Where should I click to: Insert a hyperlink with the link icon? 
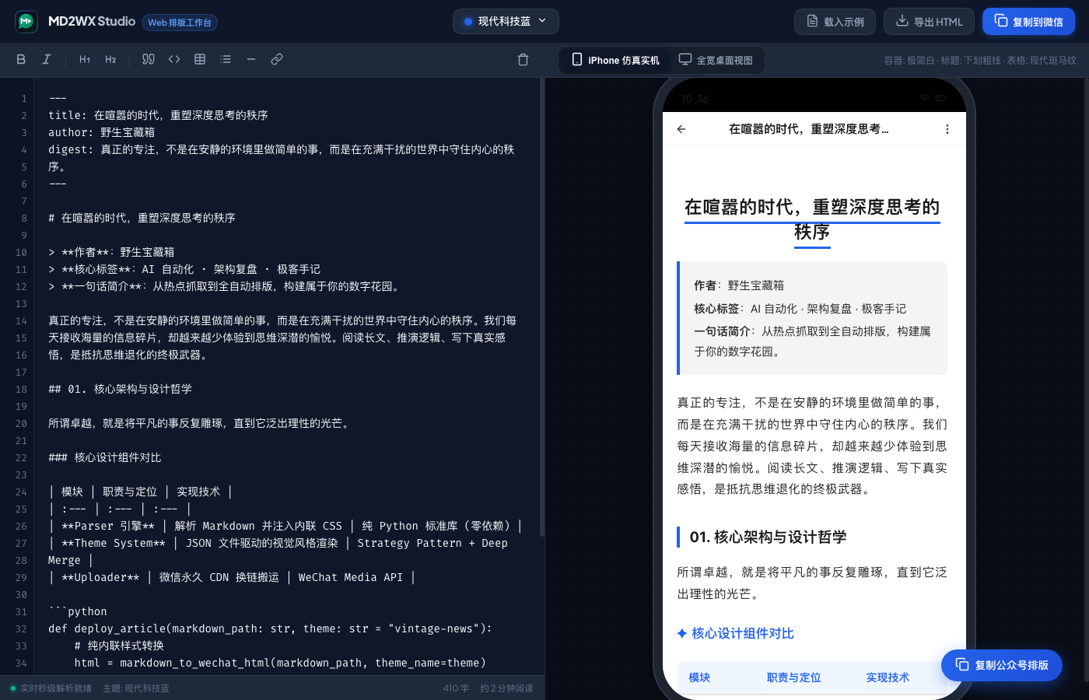pos(277,59)
